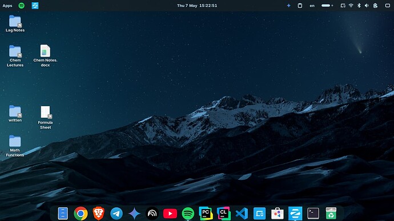Click the rightmost screen icon in top bar
This screenshot has width=394, height=221.
pyautogui.click(x=388, y=6)
